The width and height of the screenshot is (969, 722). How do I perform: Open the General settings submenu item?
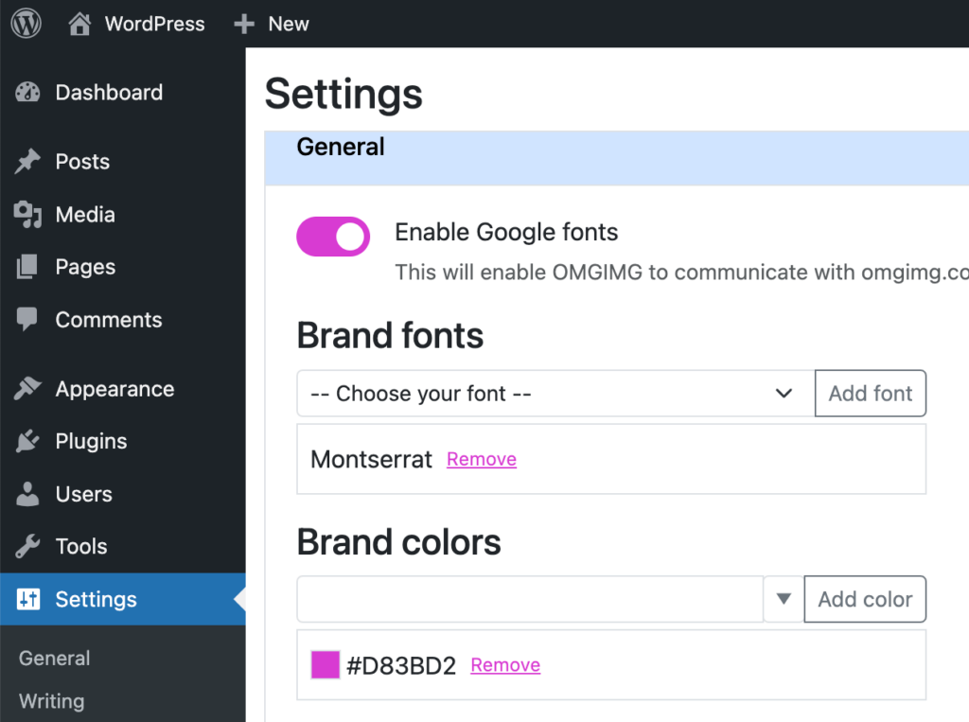[54, 658]
